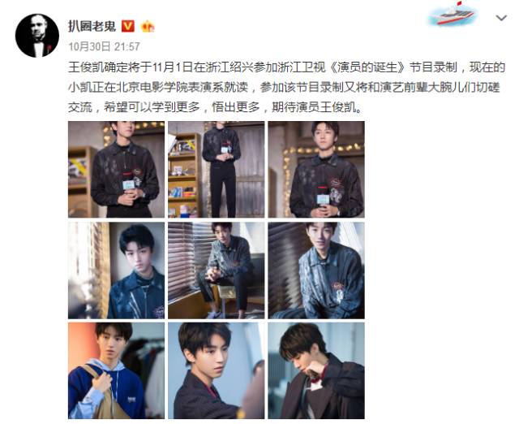The height and width of the screenshot is (424, 519).
Task: Open the blue patterned shirt seated photo
Action: pyautogui.click(x=316, y=270)
